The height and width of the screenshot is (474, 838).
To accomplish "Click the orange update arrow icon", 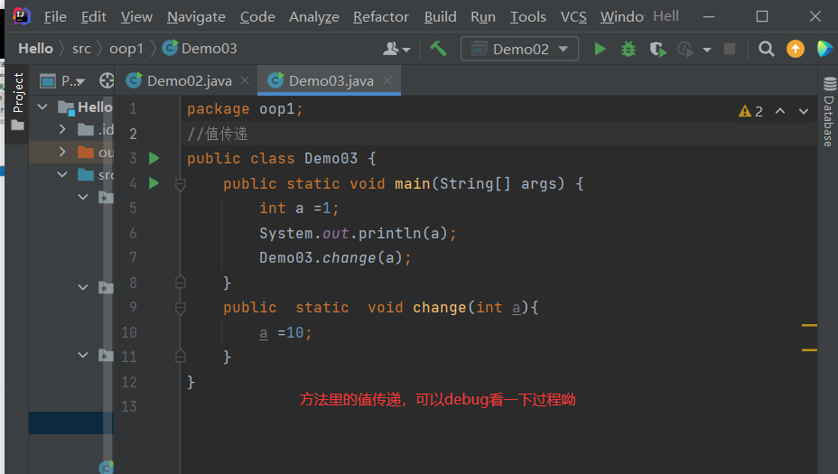I will [x=795, y=49].
